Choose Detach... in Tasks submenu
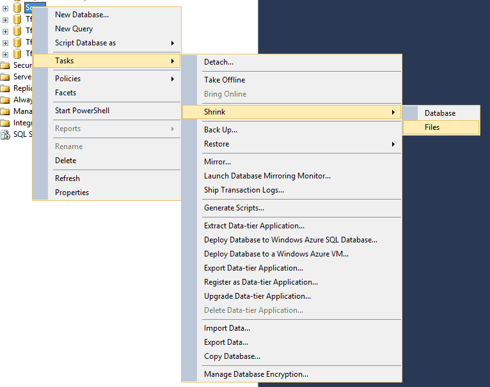This screenshot has height=387, width=490. pos(292,62)
